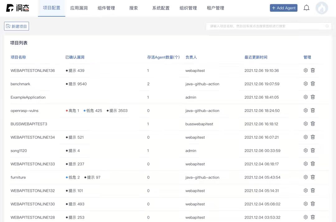Click project name furniture

coord(18,177)
